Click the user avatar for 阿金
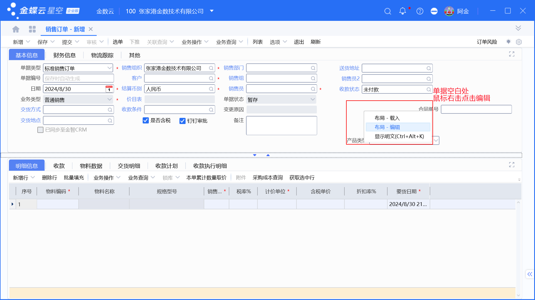This screenshot has height=300, width=535. point(449,11)
